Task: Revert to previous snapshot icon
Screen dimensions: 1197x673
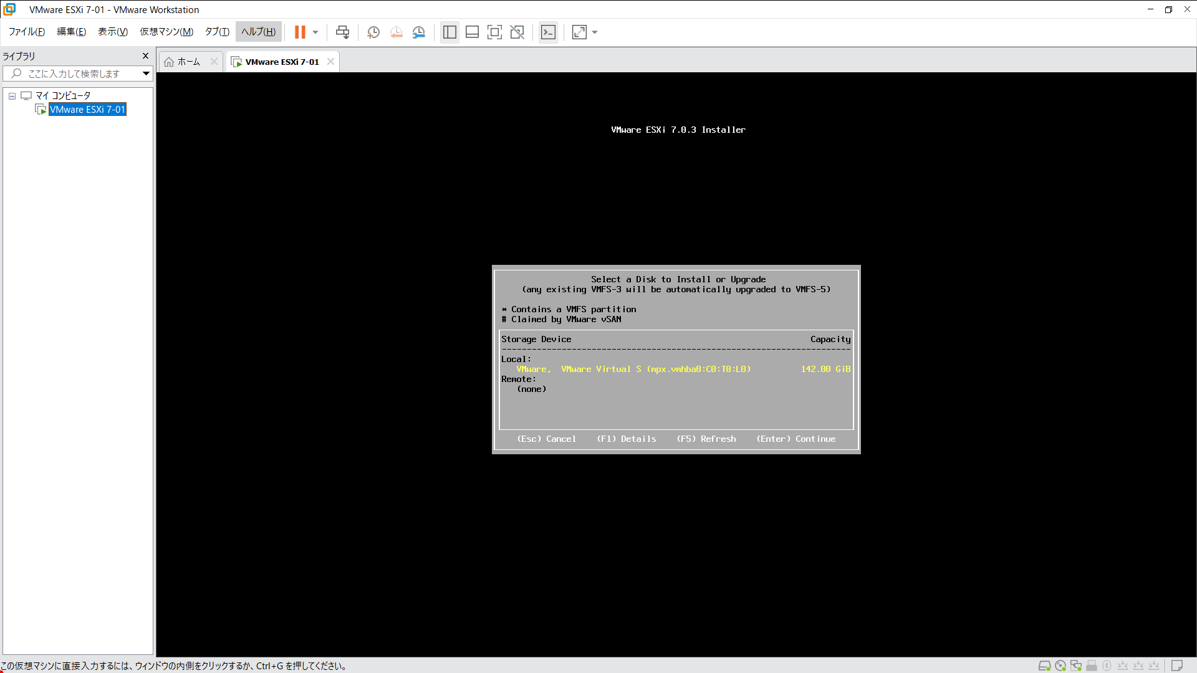Action: click(396, 32)
